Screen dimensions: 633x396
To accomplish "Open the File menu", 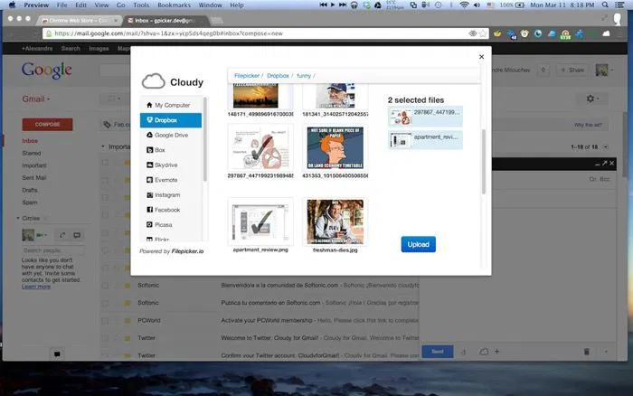I will pyautogui.click(x=61, y=5).
